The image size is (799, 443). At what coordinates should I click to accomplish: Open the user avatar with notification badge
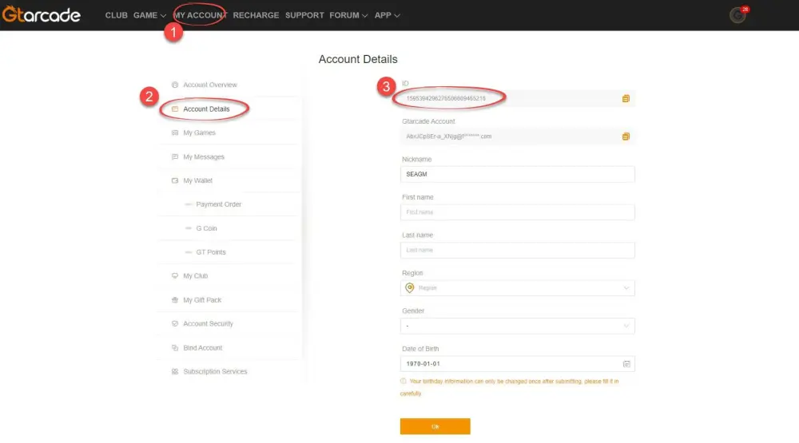pyautogui.click(x=737, y=14)
